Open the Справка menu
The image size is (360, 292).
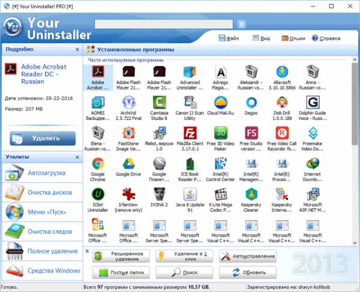coord(326,38)
